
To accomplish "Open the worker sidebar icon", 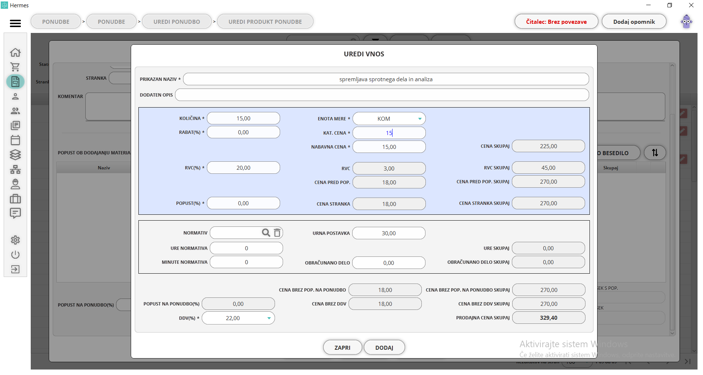I will 15,184.
